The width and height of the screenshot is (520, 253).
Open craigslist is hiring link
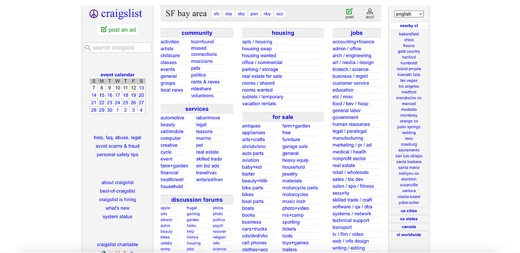[x=117, y=200]
